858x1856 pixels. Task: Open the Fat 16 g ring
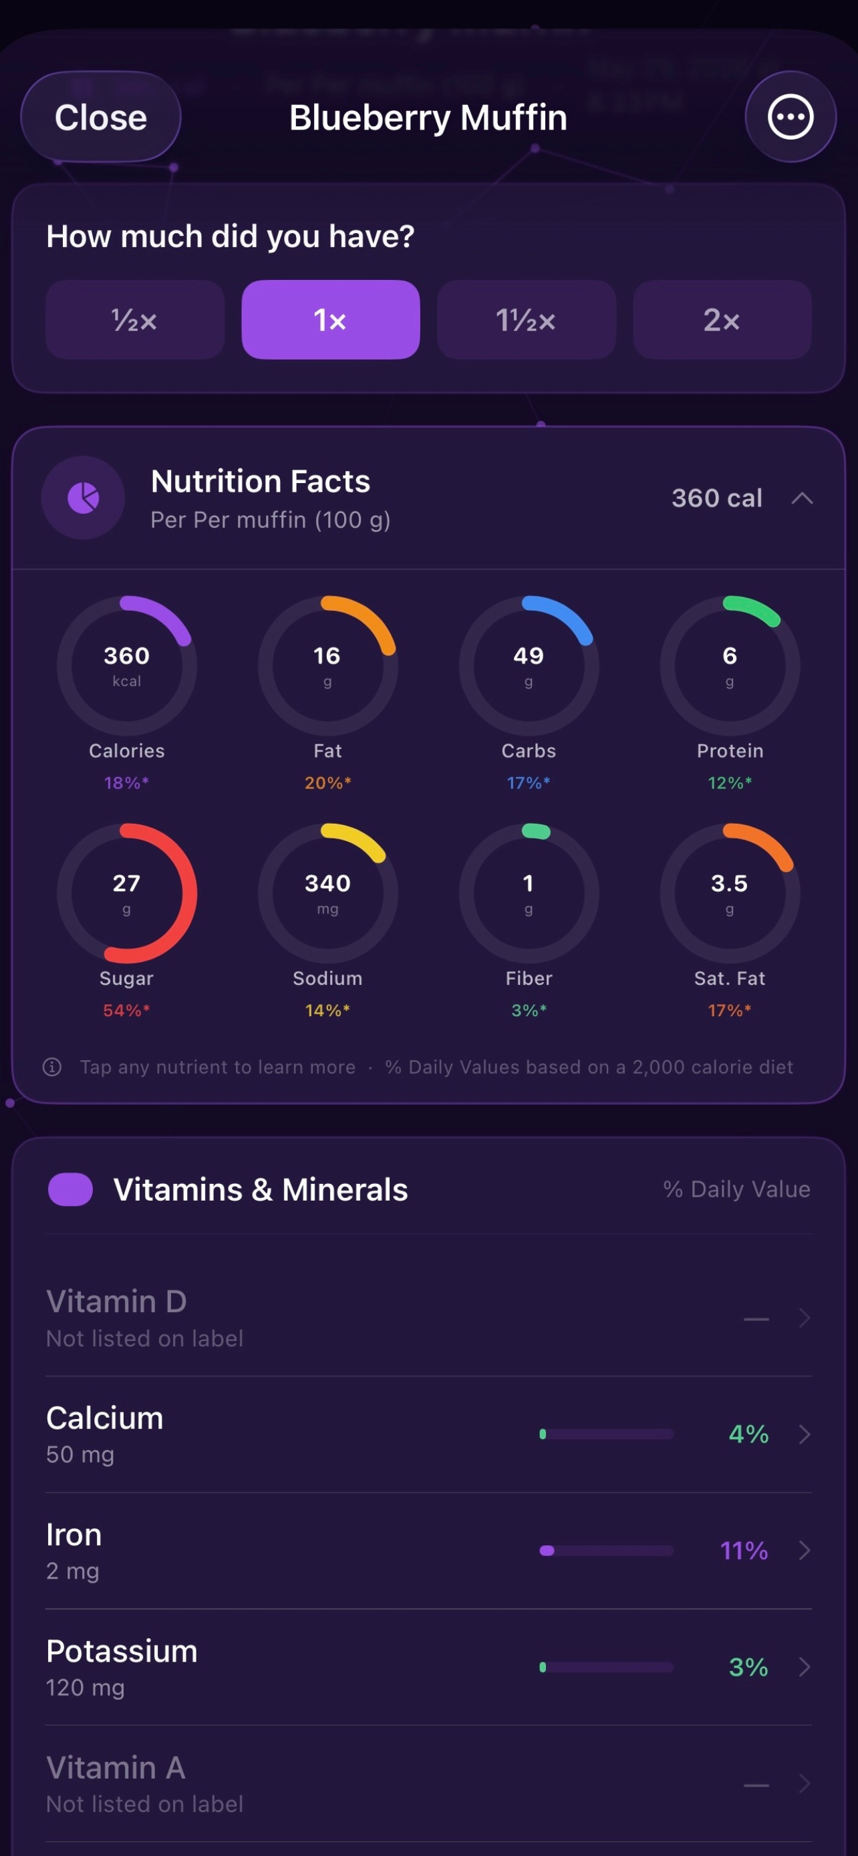(x=328, y=665)
